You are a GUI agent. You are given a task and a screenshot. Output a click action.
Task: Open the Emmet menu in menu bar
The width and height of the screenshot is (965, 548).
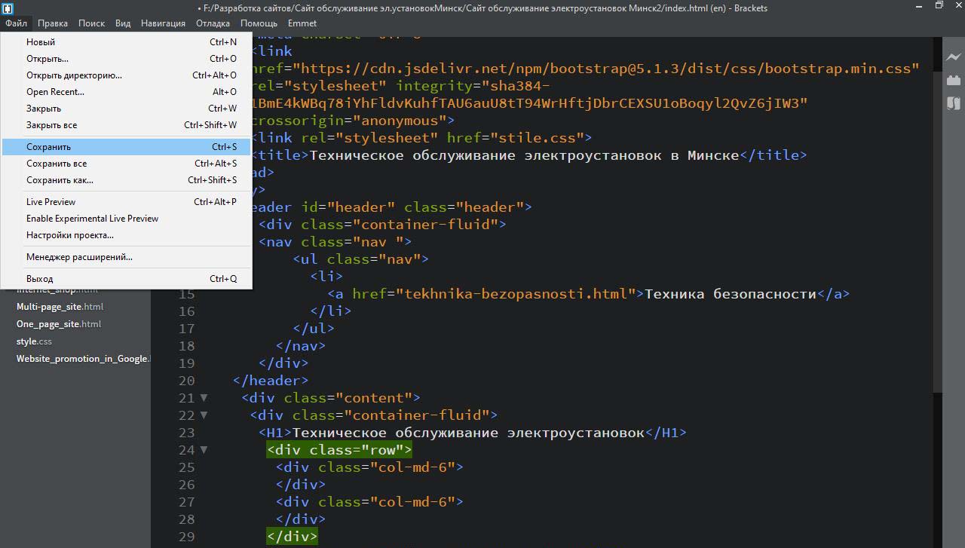pyautogui.click(x=302, y=23)
